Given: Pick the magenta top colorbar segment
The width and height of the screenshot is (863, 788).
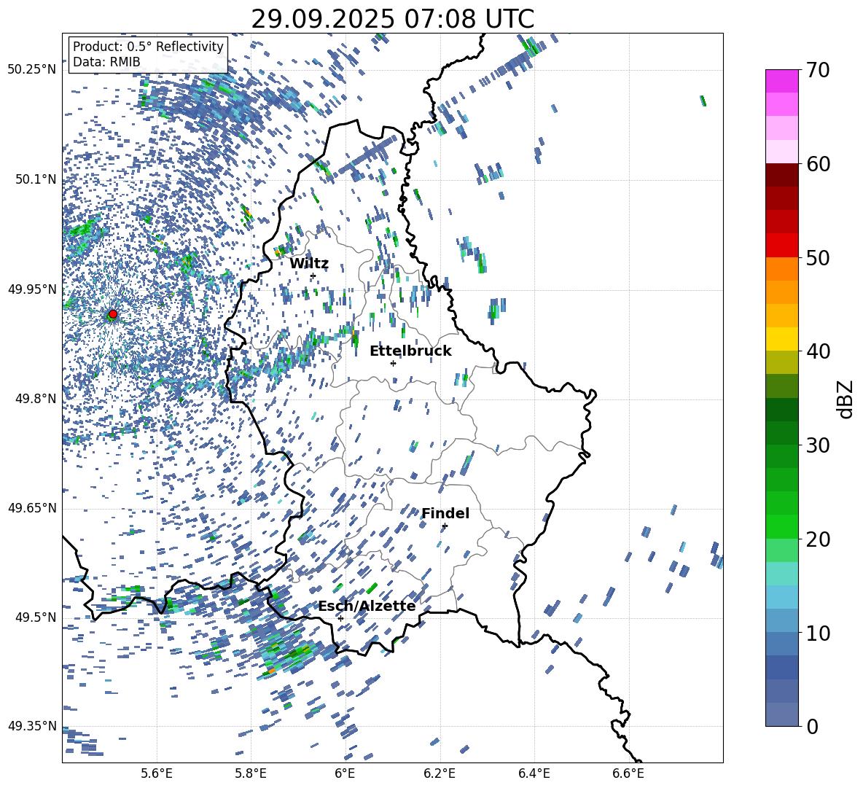Looking at the screenshot, I should pyautogui.click(x=782, y=80).
